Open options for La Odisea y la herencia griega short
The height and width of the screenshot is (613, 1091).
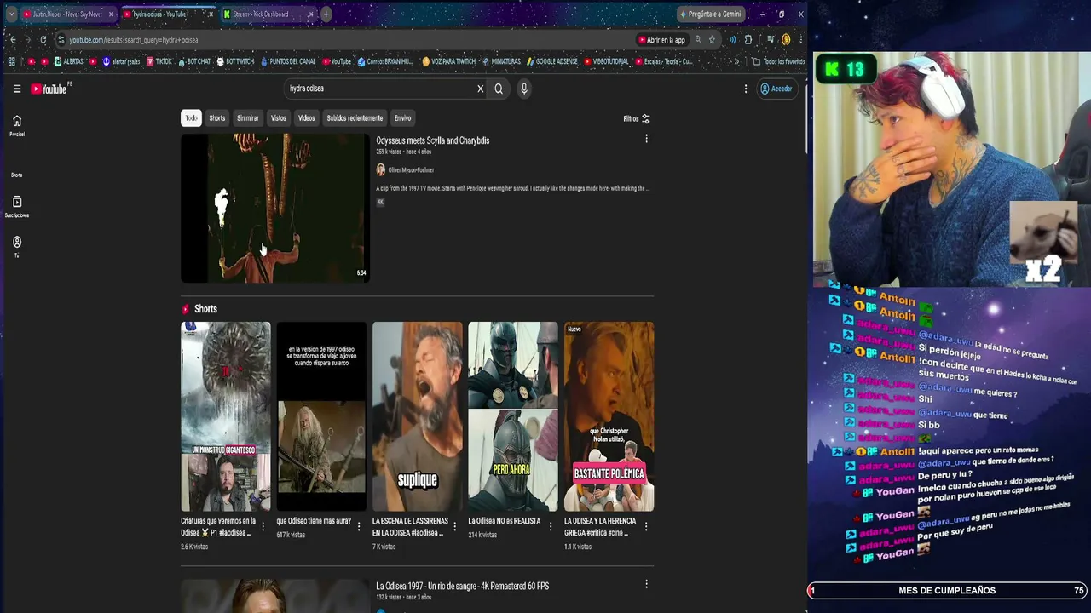click(646, 526)
